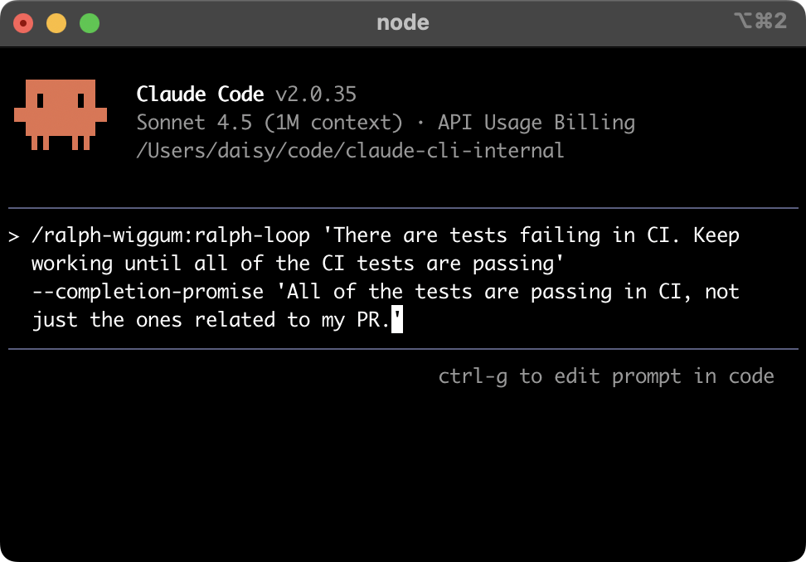This screenshot has width=806, height=562.
Task: Click the '>' prompt arrow symbol
Action: point(13,235)
